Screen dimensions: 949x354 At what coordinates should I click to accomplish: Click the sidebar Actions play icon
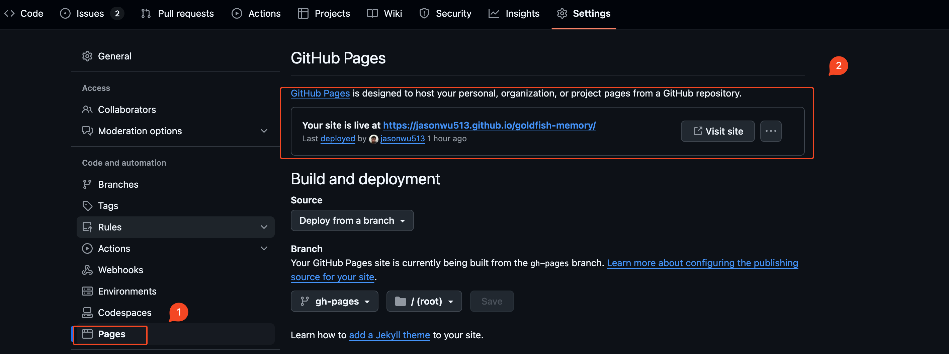tap(87, 248)
